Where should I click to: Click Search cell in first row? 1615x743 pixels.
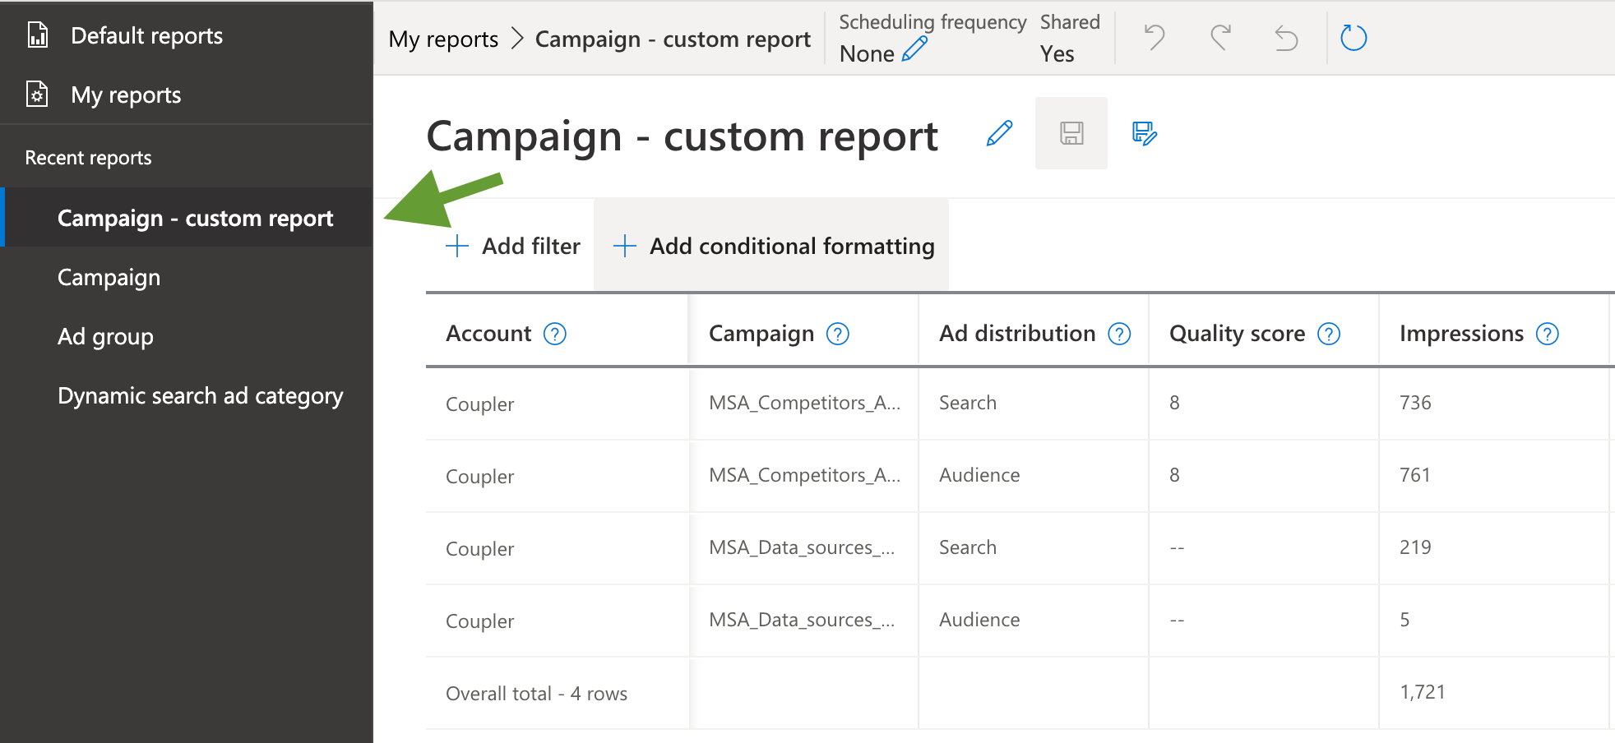(x=1034, y=403)
